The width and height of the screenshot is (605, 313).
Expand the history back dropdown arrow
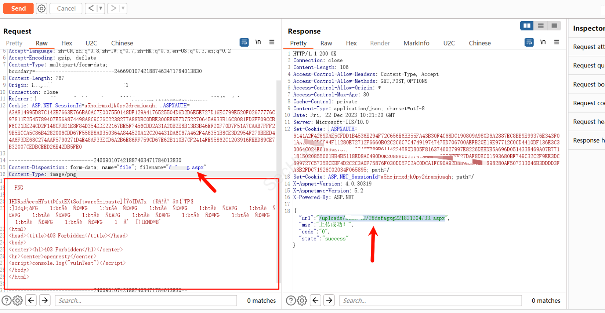tap(101, 8)
